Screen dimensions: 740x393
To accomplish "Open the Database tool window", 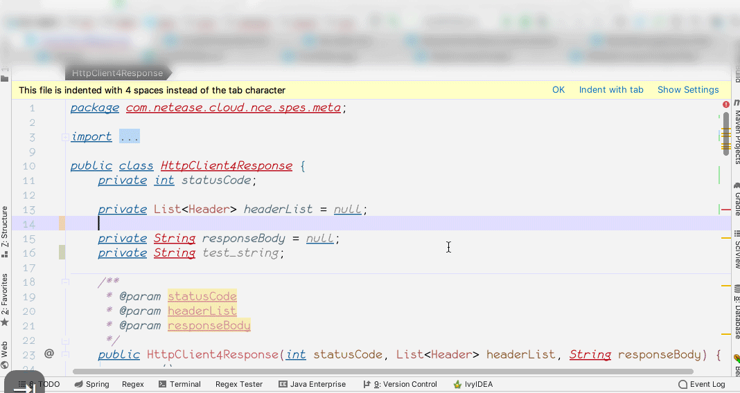I will click(x=737, y=311).
